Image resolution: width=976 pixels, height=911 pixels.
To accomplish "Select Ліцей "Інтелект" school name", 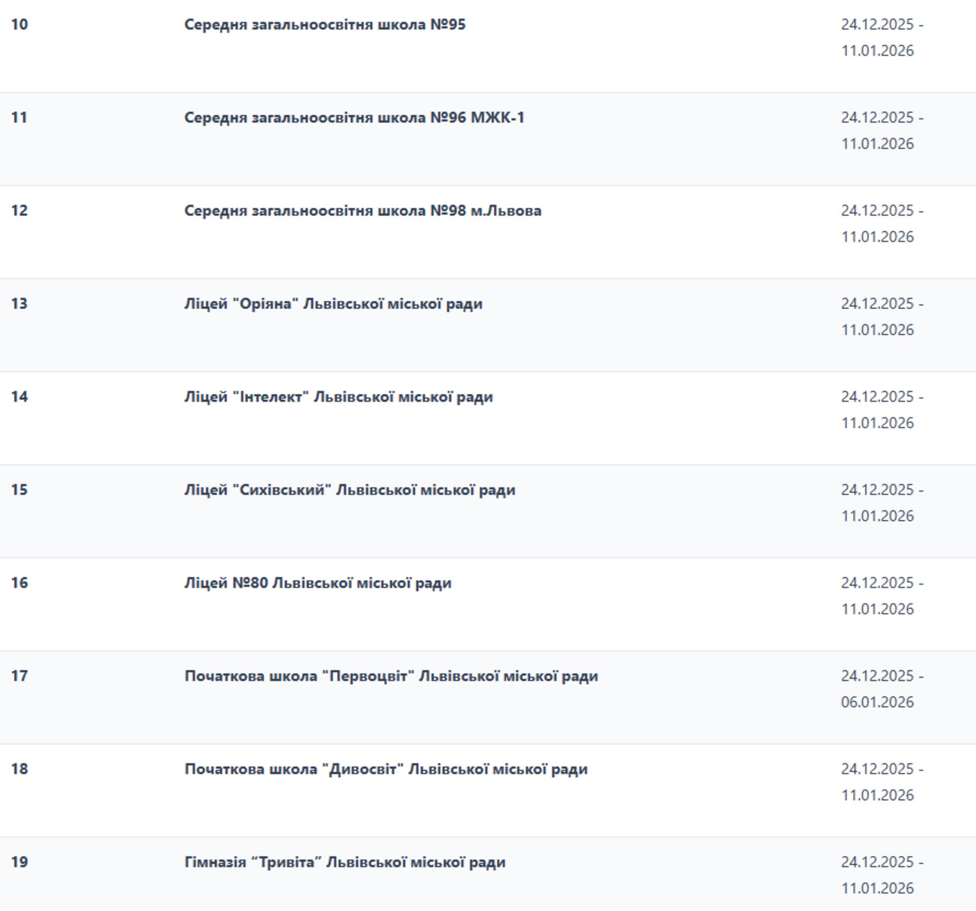I will [x=338, y=396].
